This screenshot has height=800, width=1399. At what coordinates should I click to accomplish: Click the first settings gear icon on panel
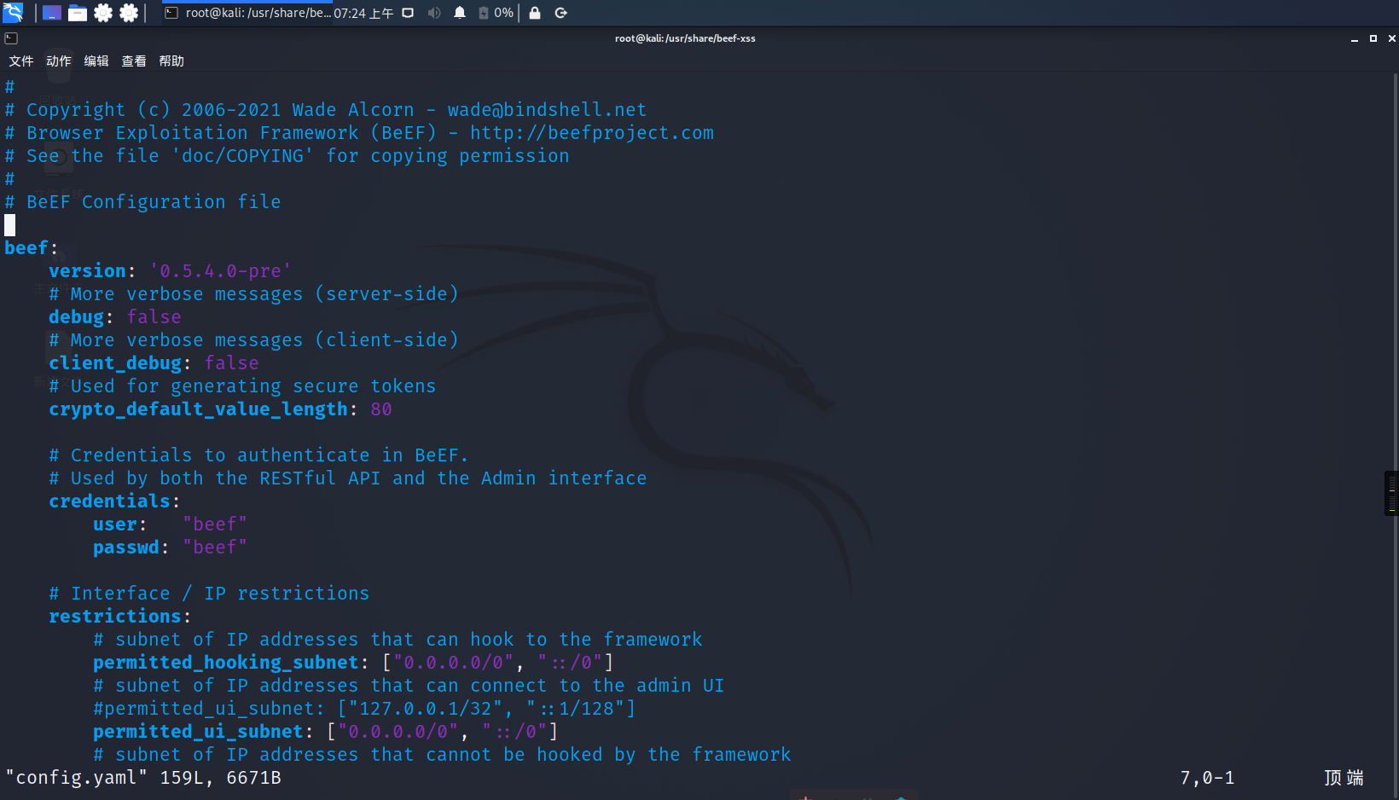point(102,13)
